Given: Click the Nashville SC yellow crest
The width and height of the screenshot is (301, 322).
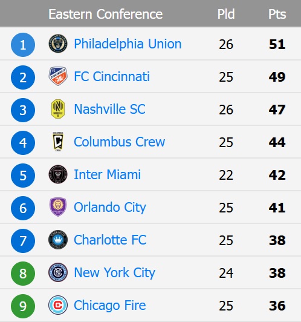Looking at the screenshot, I should point(58,109).
